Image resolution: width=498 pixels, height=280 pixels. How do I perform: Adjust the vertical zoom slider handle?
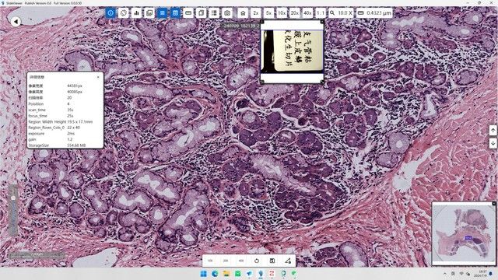[13, 198]
